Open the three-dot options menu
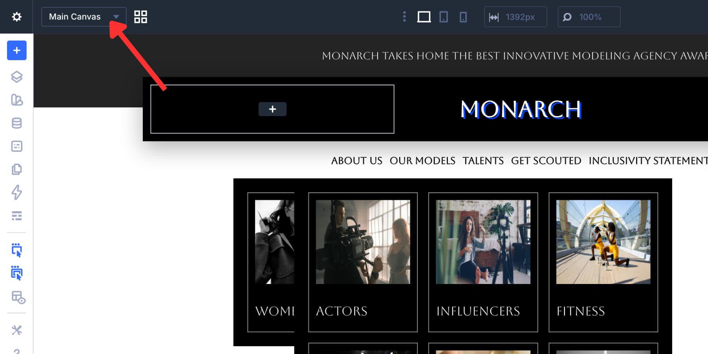 [404, 17]
